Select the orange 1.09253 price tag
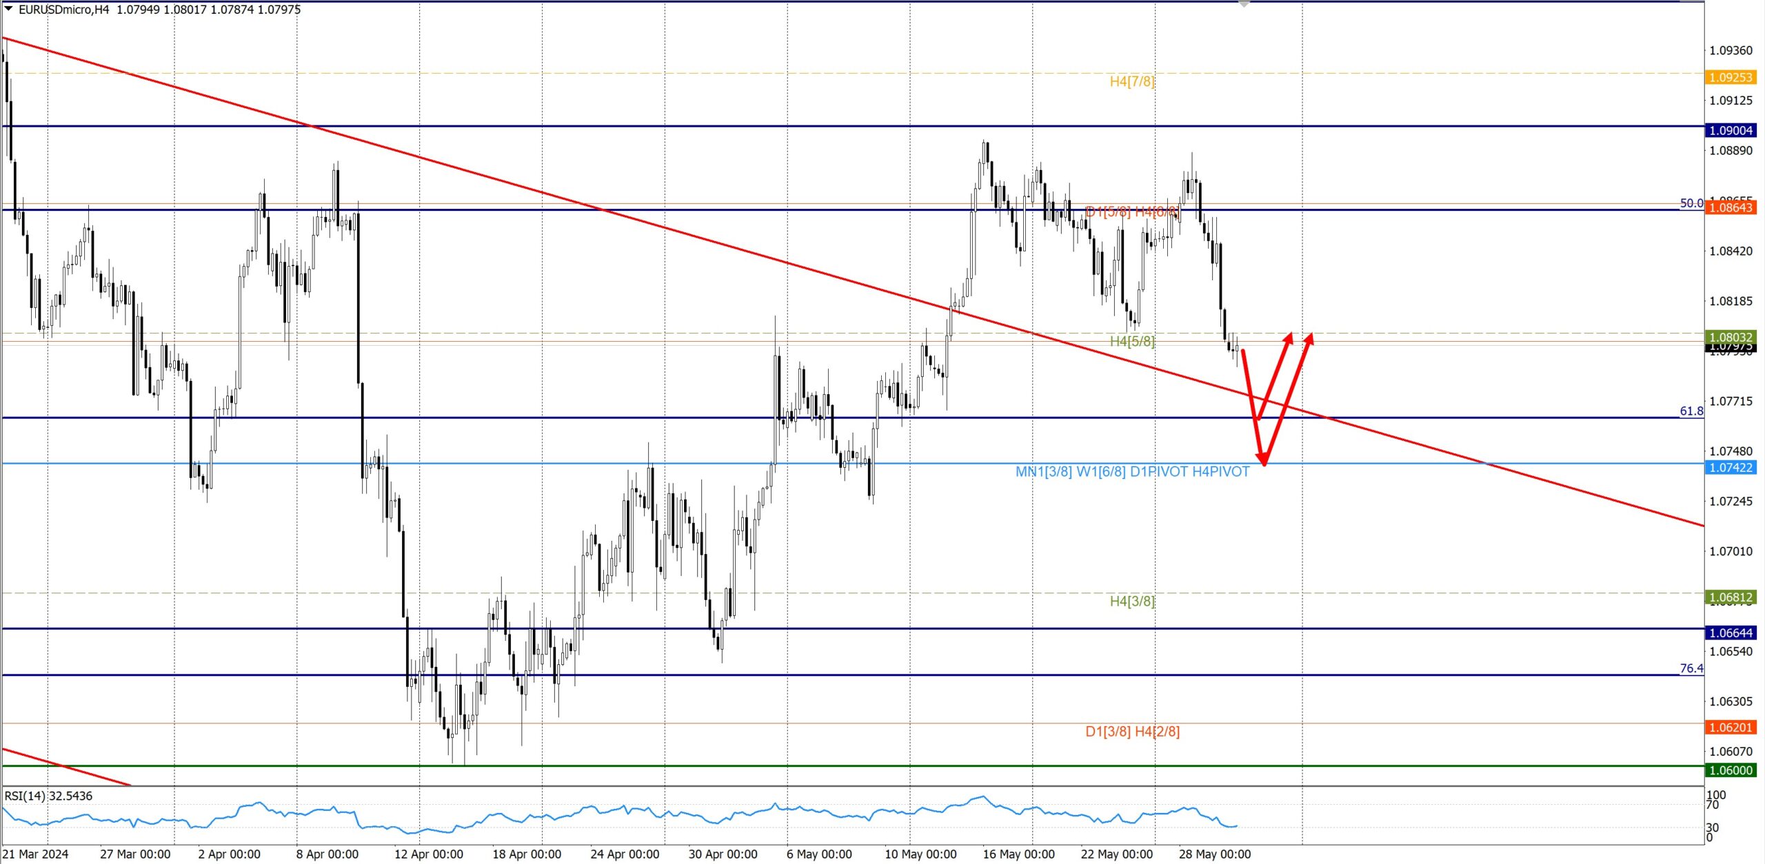Screen dimensions: 1765x864 click(1730, 77)
